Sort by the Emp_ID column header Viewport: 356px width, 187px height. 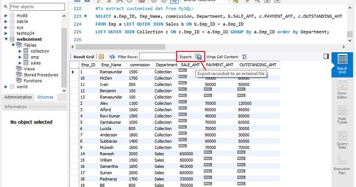click(x=88, y=65)
